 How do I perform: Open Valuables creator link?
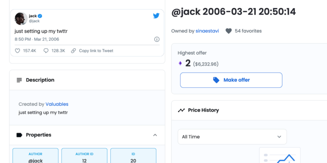(x=57, y=104)
